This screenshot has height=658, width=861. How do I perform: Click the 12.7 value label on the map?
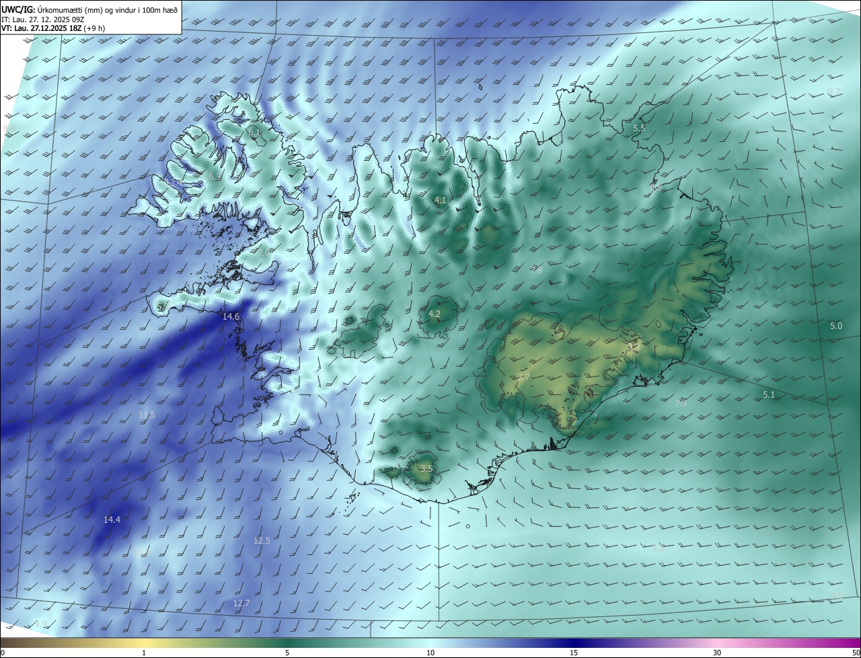pos(241,603)
